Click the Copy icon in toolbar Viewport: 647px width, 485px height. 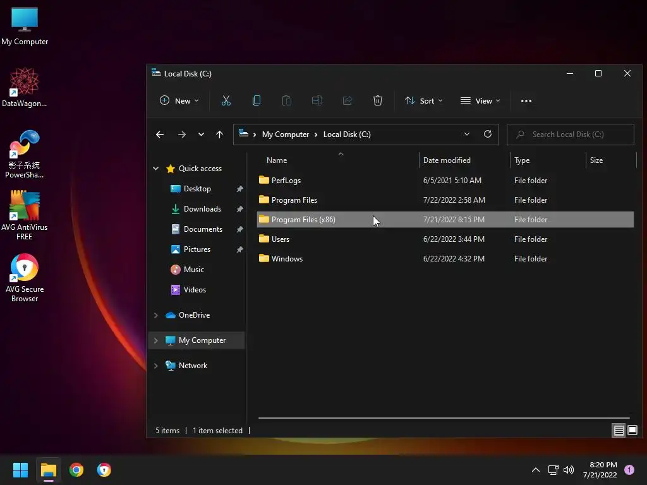pyautogui.click(x=257, y=100)
